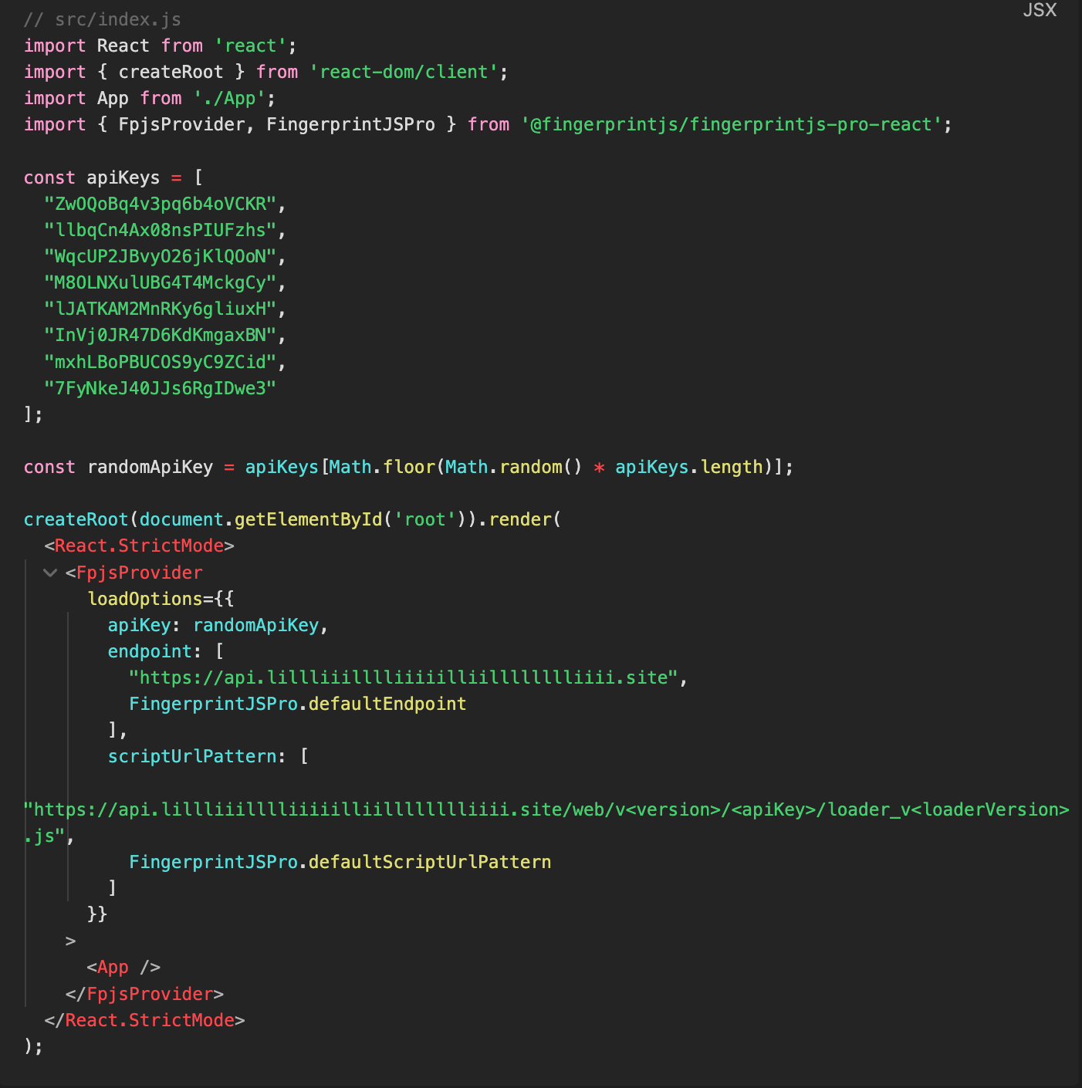Image resolution: width=1082 pixels, height=1088 pixels.
Task: Click the long loader URL string
Action: 540,809
